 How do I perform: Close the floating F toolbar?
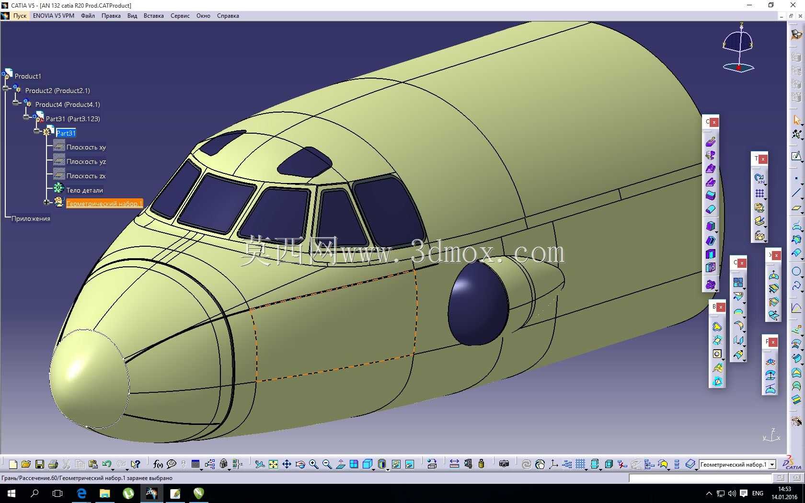coord(773,342)
